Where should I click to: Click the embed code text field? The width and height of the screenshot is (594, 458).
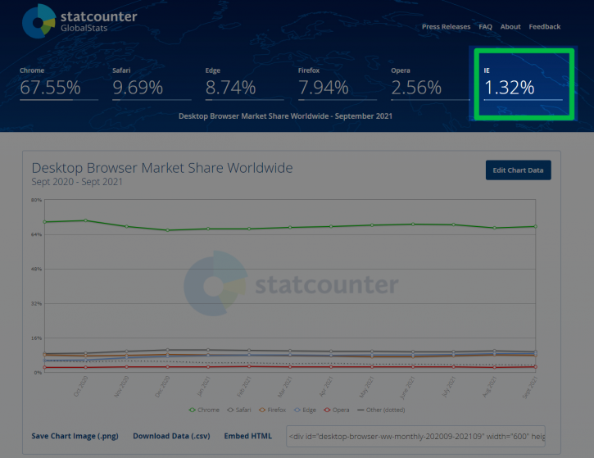415,437
